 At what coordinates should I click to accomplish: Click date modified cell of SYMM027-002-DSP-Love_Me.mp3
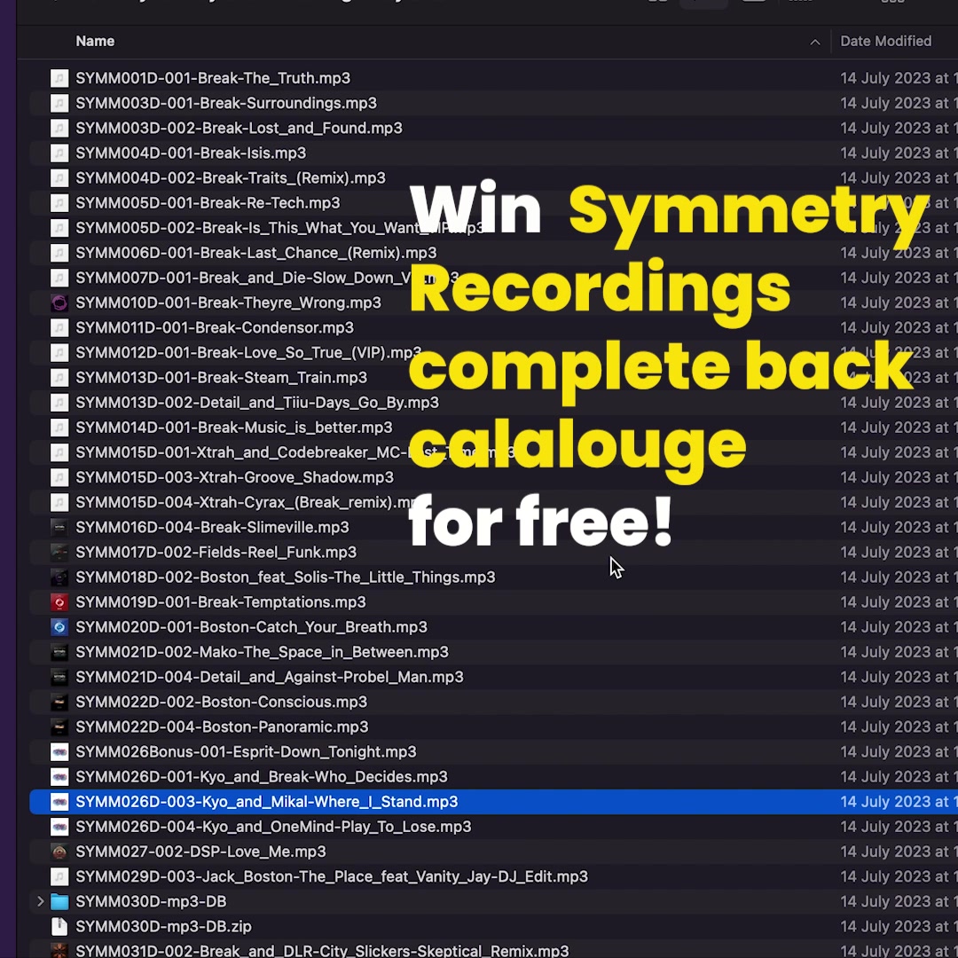899,852
